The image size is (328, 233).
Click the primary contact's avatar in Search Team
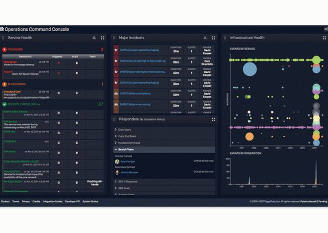[117, 162]
